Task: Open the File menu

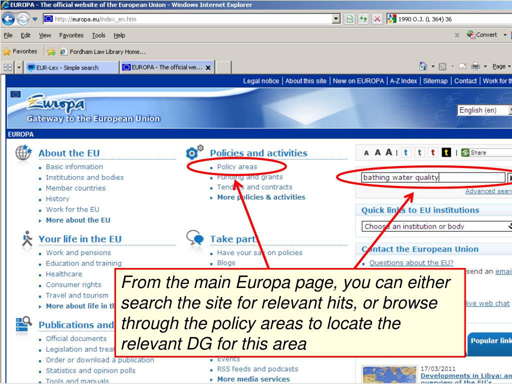Action: click(x=8, y=35)
